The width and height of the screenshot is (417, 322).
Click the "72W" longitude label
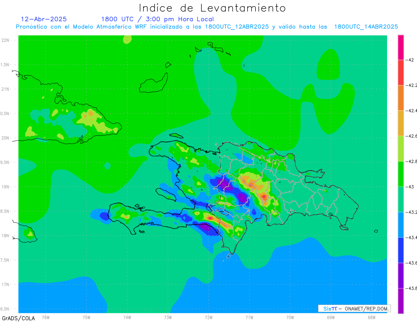click(x=208, y=317)
